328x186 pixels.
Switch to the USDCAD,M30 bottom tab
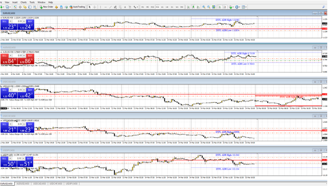[39, 184]
